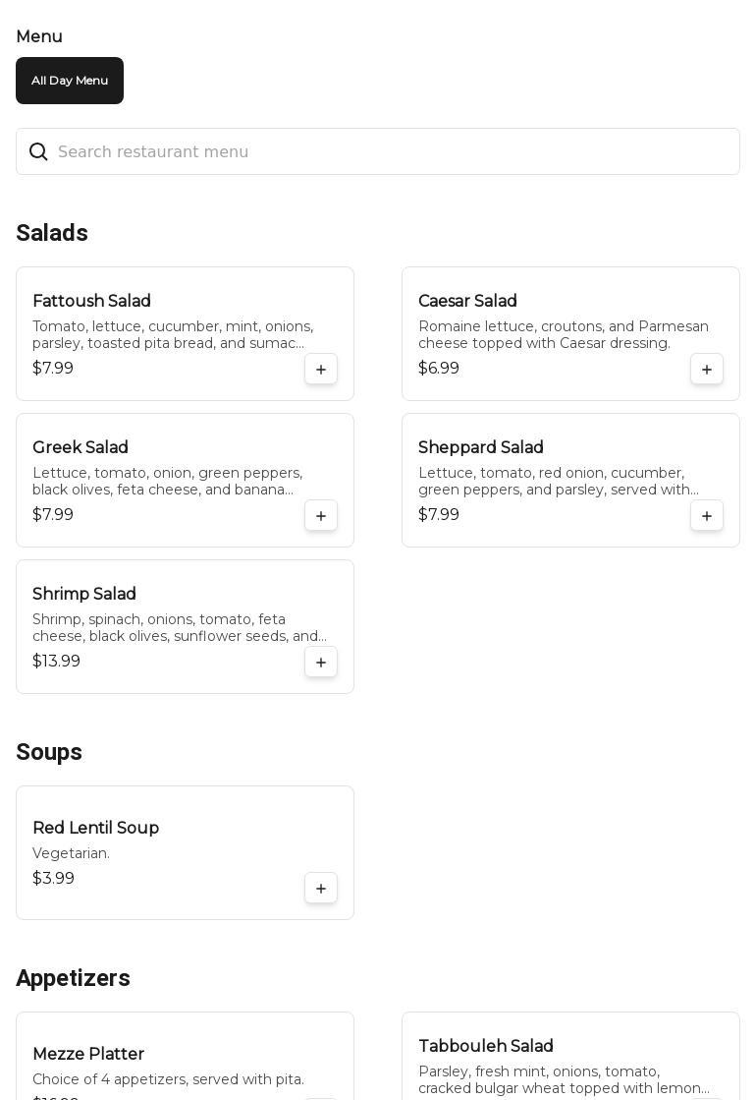Screen dimensions: 756x1100
Task: Open the Sheppard Salad item name
Action: tap(481, 448)
